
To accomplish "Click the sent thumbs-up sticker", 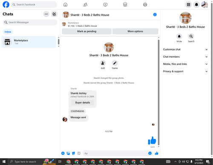I will (152, 140).
